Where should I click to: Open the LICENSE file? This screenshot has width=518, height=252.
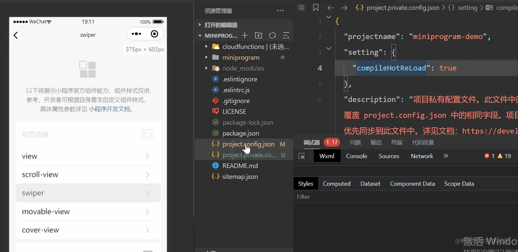[244, 112]
